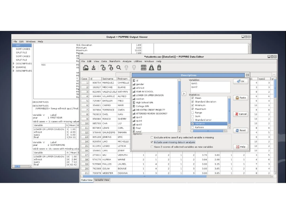Image resolution: width=286 pixels, height=214 pixels.
Task: Click the arrow button to move variables
Action: [184, 94]
